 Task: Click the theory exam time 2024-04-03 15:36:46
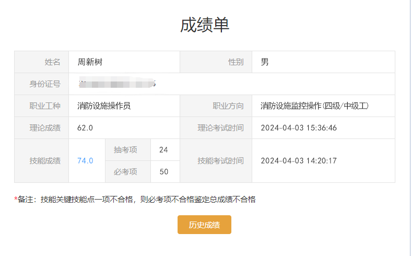tap(299, 128)
